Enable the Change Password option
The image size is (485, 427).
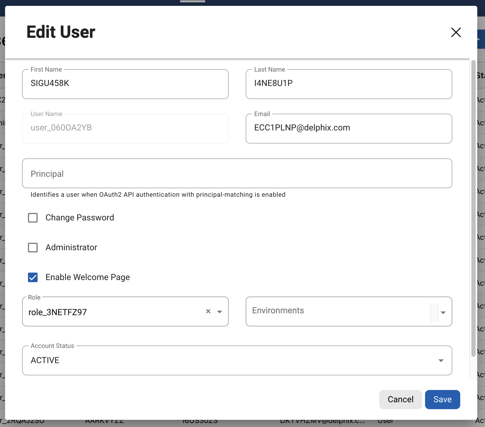pos(33,218)
